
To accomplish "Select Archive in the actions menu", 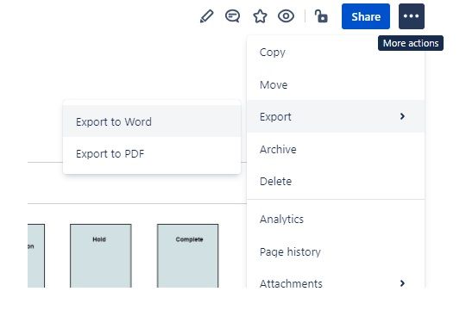I will tap(336, 149).
